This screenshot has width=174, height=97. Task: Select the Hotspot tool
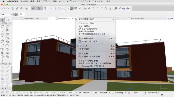coord(7,86)
